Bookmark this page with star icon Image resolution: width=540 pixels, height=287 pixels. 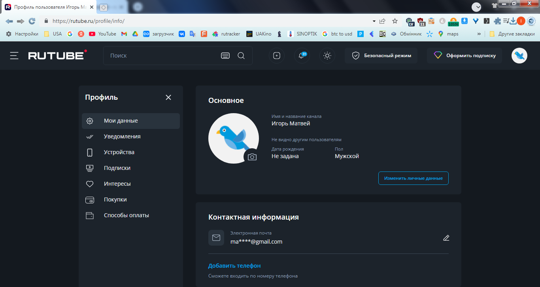click(395, 21)
